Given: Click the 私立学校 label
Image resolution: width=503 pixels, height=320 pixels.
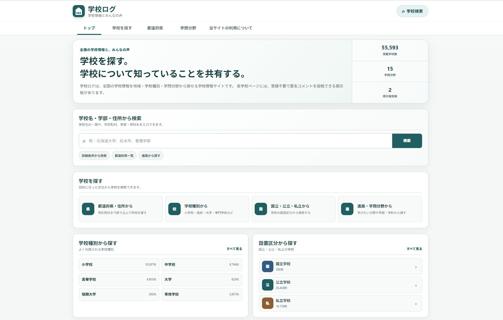Looking at the screenshot, I should pyautogui.click(x=283, y=301).
